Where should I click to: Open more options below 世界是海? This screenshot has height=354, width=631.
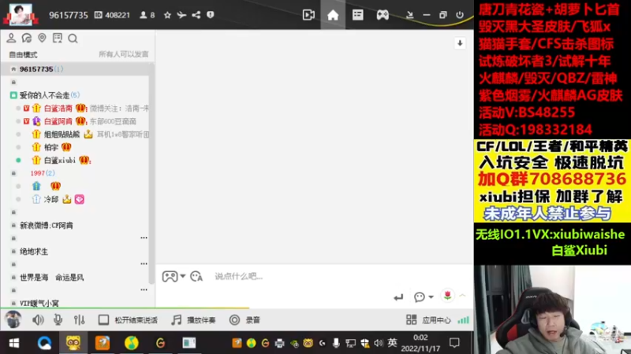[144, 289]
